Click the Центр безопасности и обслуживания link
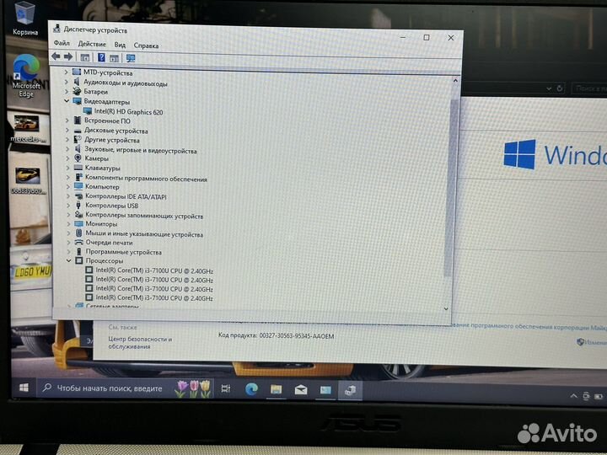Screen dimensions: 607x455 (140, 343)
